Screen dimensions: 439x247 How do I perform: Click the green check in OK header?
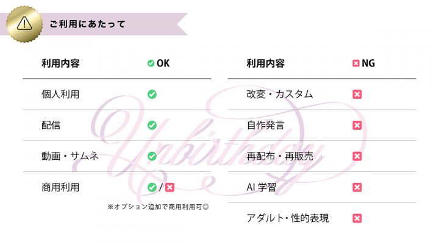point(151,63)
